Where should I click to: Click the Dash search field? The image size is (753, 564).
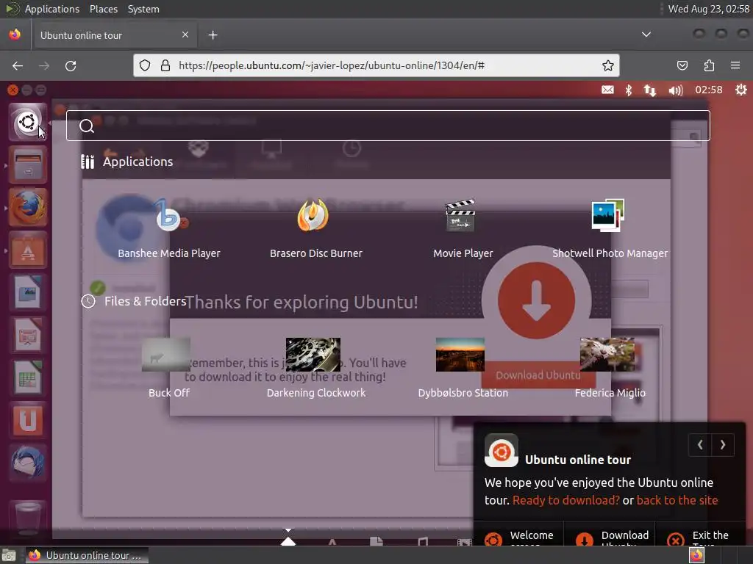(x=388, y=126)
